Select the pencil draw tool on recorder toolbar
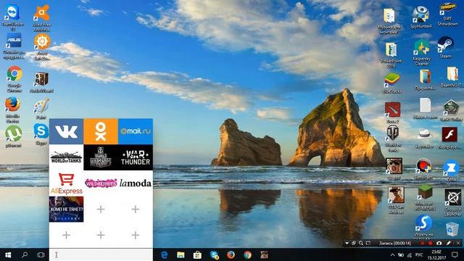Screen dimensions: 464x261 [449, 244]
